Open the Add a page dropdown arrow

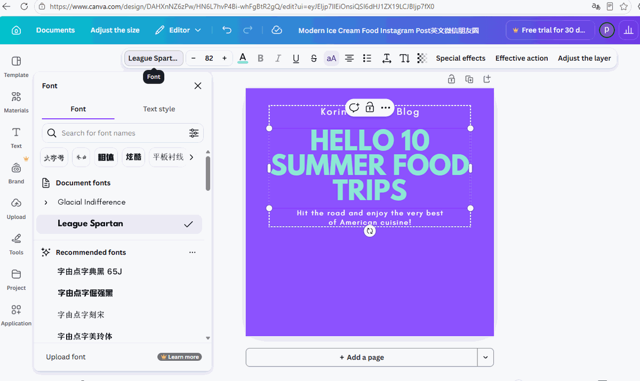click(485, 357)
